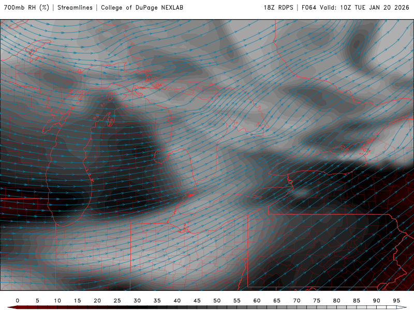Click the colorbar label '20'
414x310 pixels.
click(x=97, y=301)
